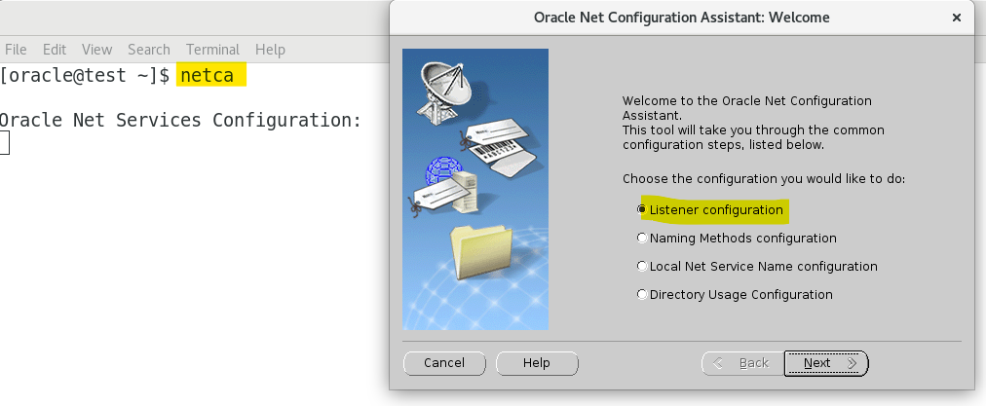Open the terminal File menu
Viewport: 986px width, 406px height.
coord(16,49)
